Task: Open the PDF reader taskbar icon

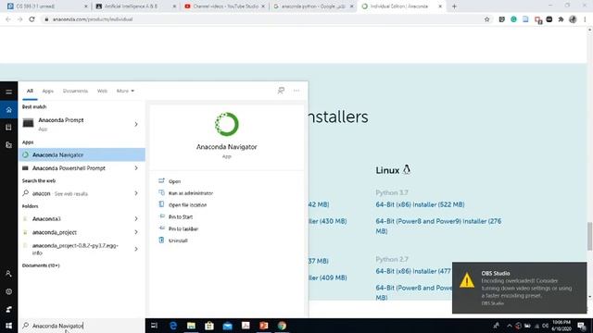Action: pyautogui.click(x=246, y=326)
